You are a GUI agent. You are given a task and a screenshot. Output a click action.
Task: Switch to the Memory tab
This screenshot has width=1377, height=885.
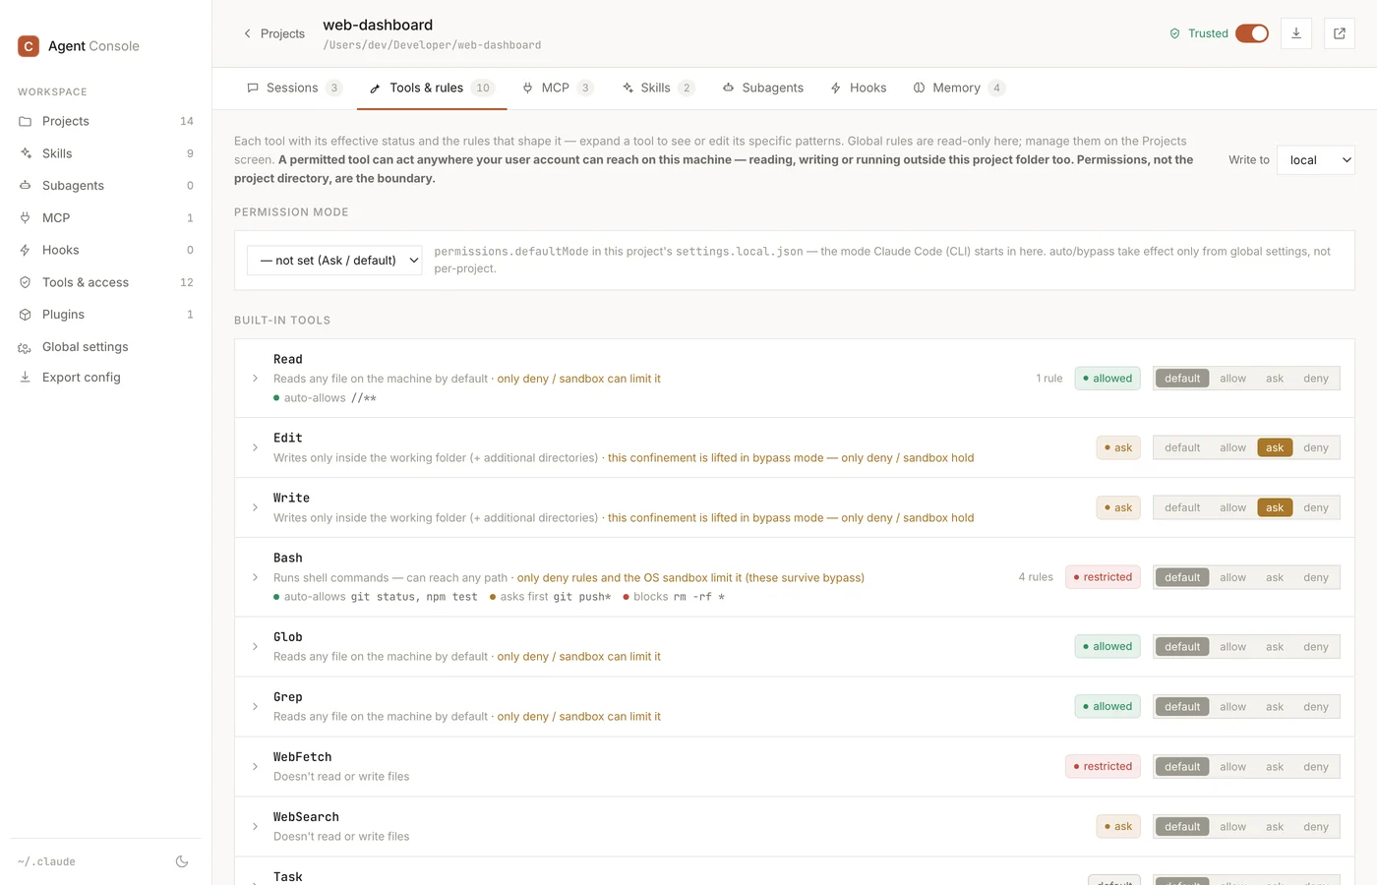click(x=959, y=88)
